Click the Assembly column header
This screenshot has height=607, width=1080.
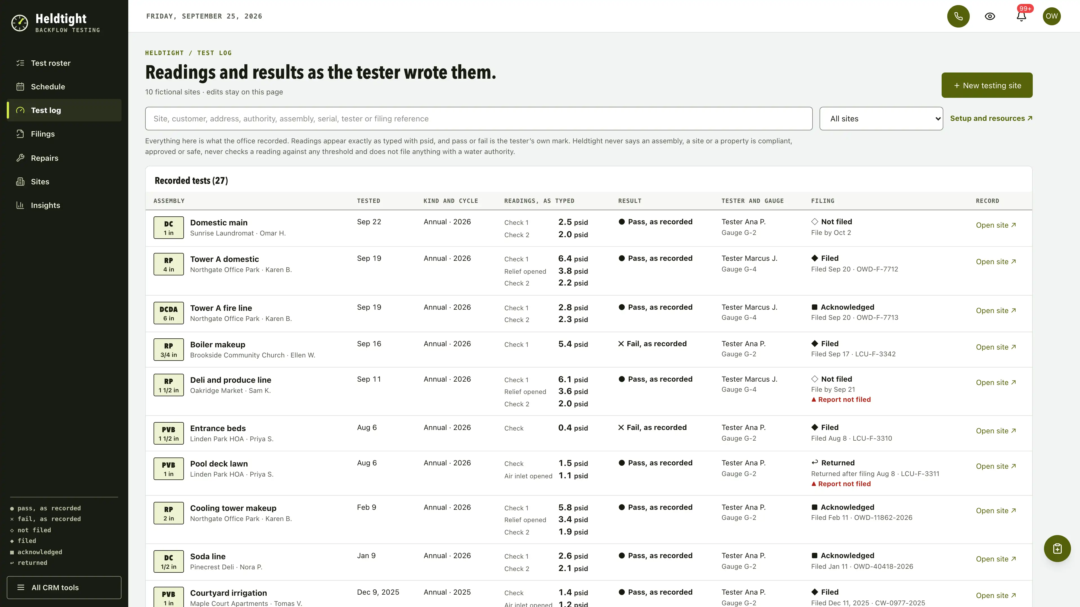[169, 201]
